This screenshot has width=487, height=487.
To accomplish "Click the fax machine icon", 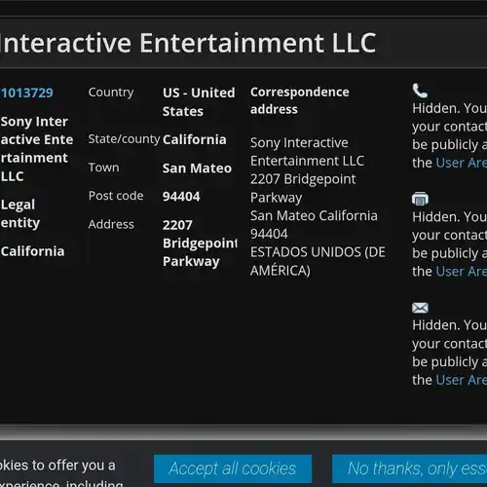I will (420, 199).
